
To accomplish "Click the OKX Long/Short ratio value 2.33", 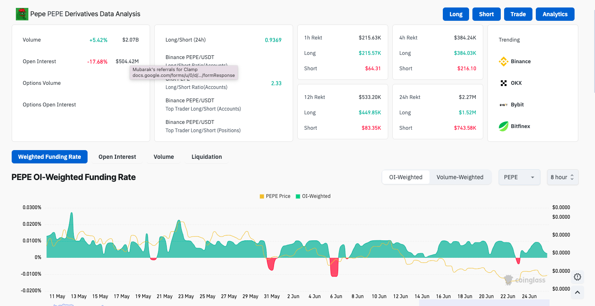I will 276,84.
